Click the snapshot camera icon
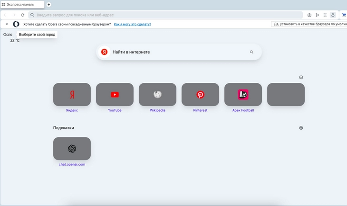 pos(309,15)
